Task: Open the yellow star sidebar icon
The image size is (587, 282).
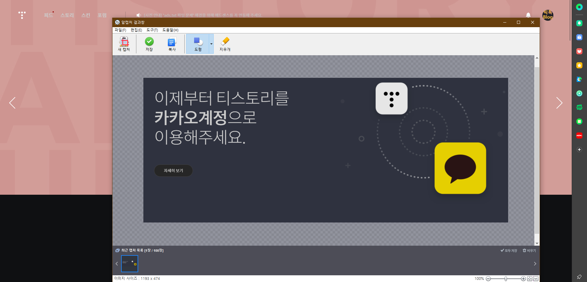Action: pos(579,65)
